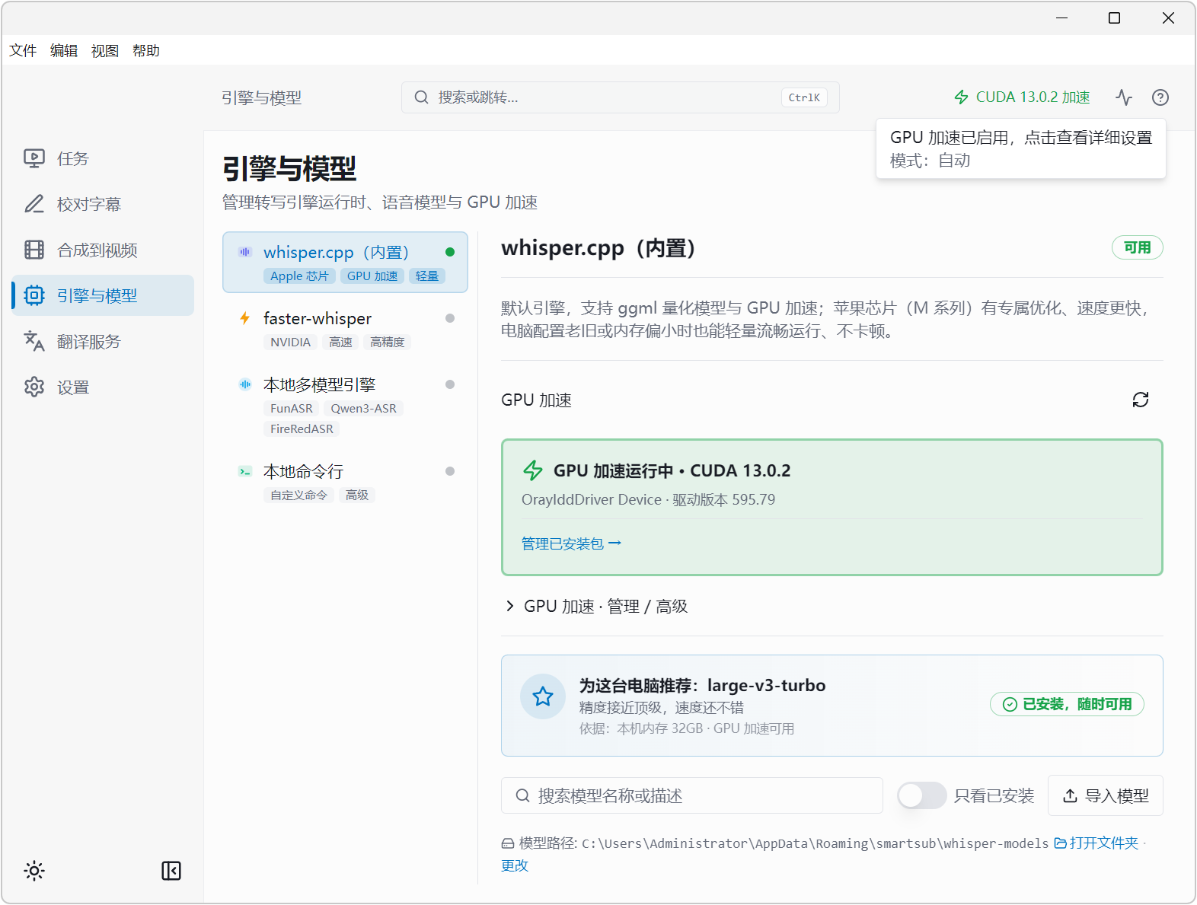Open the model folder via 打开文件夹

(x=1096, y=843)
